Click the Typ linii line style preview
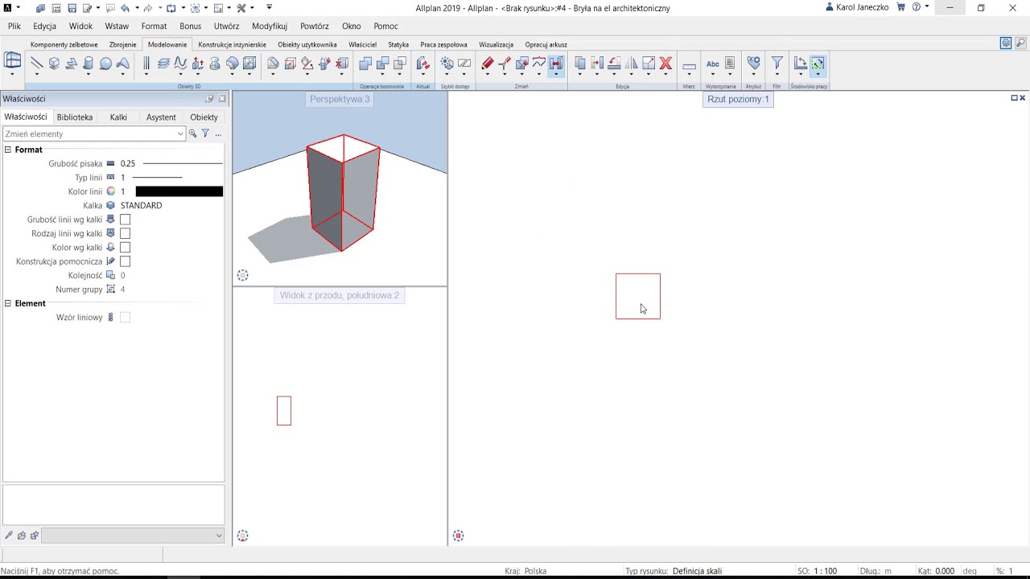The image size is (1030, 579). pyautogui.click(x=157, y=177)
